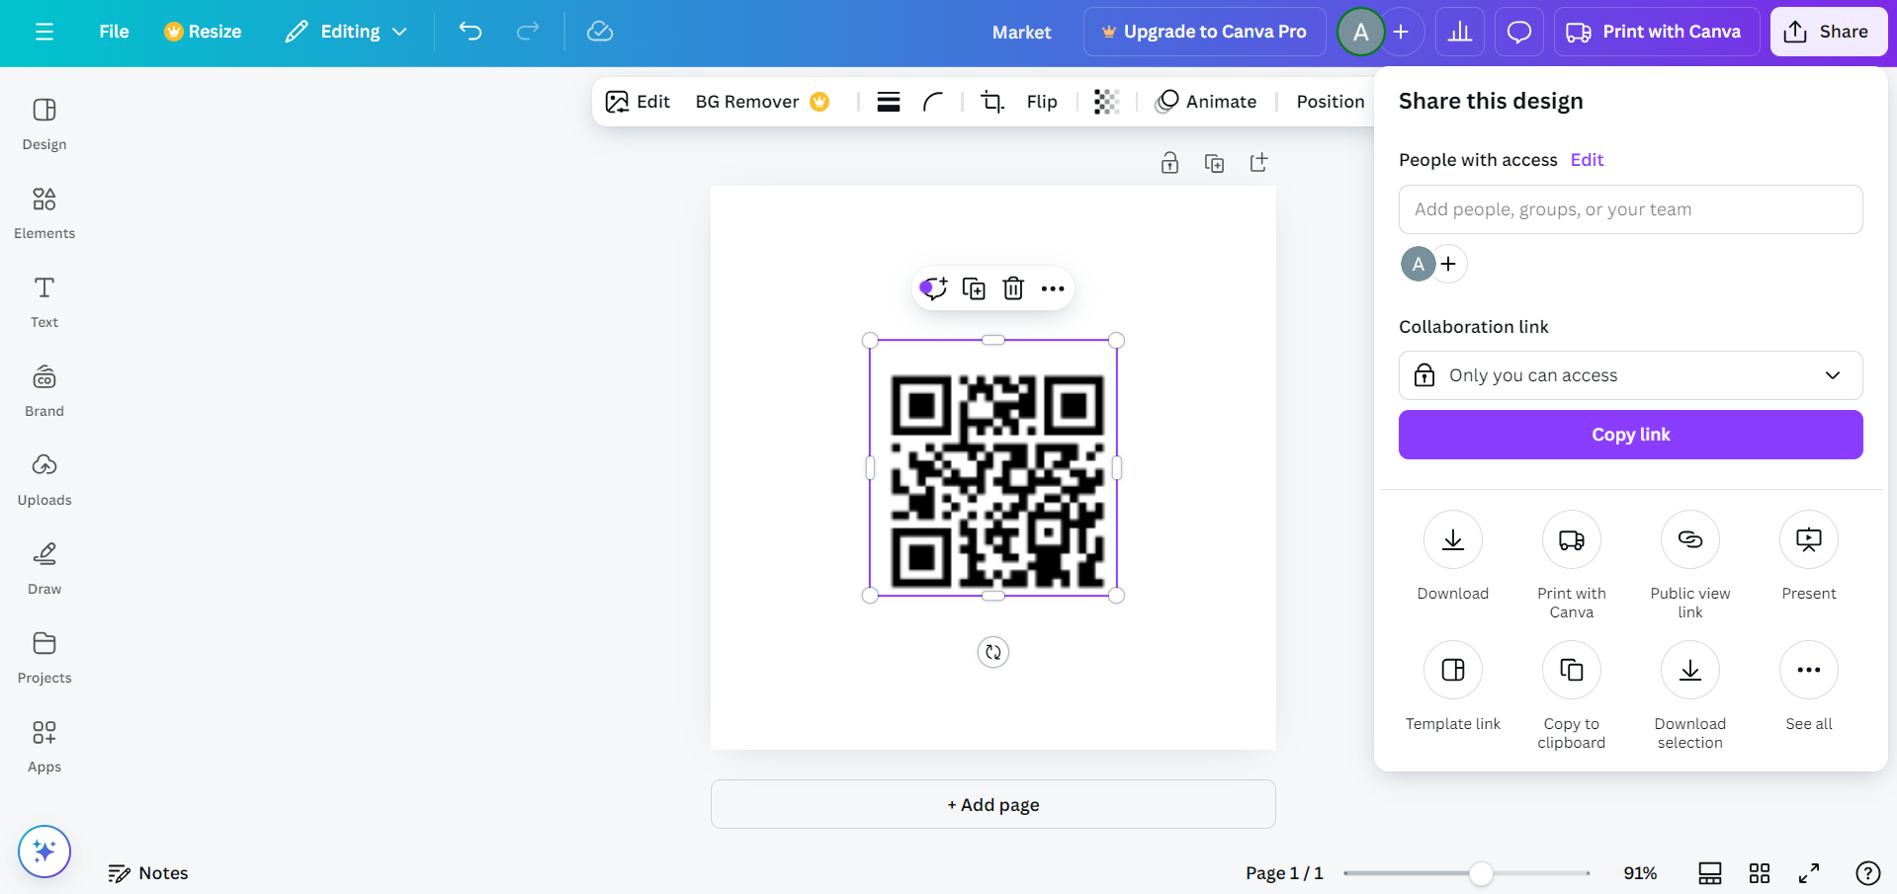Click the plus icon beside share avatar
Viewport: 1897px width, 894px height.
click(x=1449, y=264)
